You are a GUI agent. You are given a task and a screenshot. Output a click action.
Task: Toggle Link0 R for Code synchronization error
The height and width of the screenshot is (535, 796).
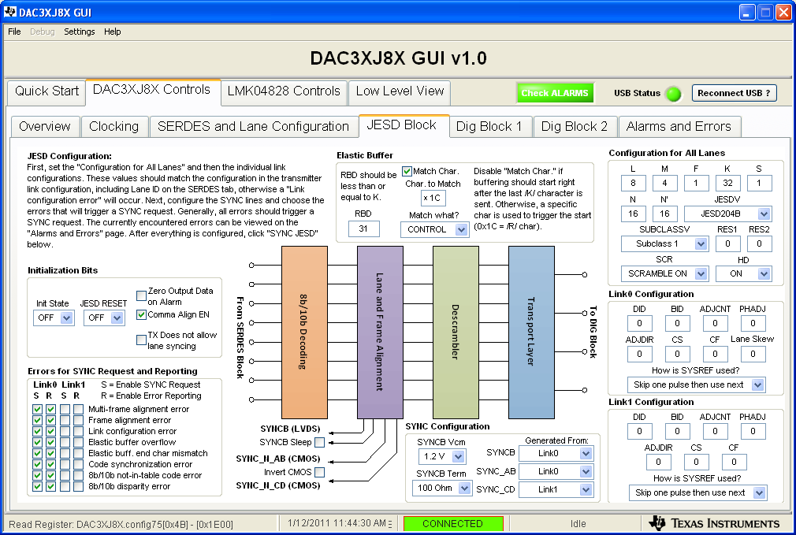(x=50, y=464)
